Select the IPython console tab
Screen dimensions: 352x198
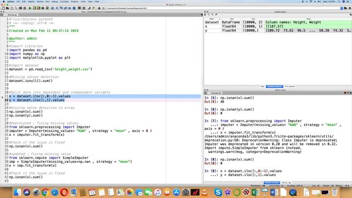272,183
